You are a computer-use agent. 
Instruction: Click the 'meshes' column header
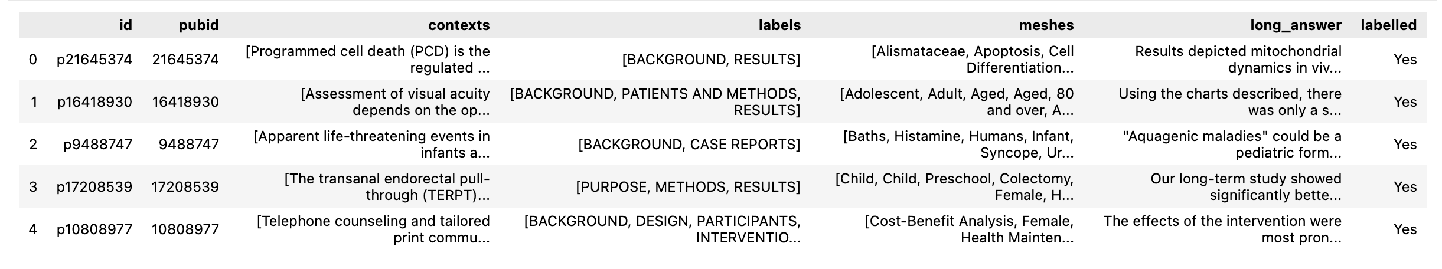coord(1046,25)
